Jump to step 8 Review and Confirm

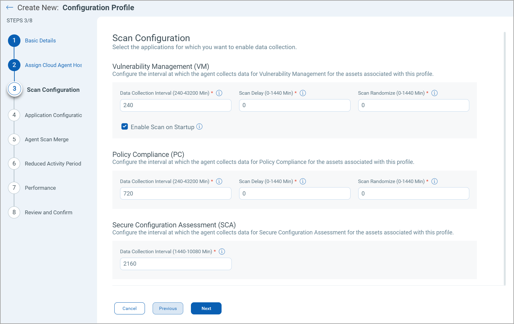click(48, 212)
